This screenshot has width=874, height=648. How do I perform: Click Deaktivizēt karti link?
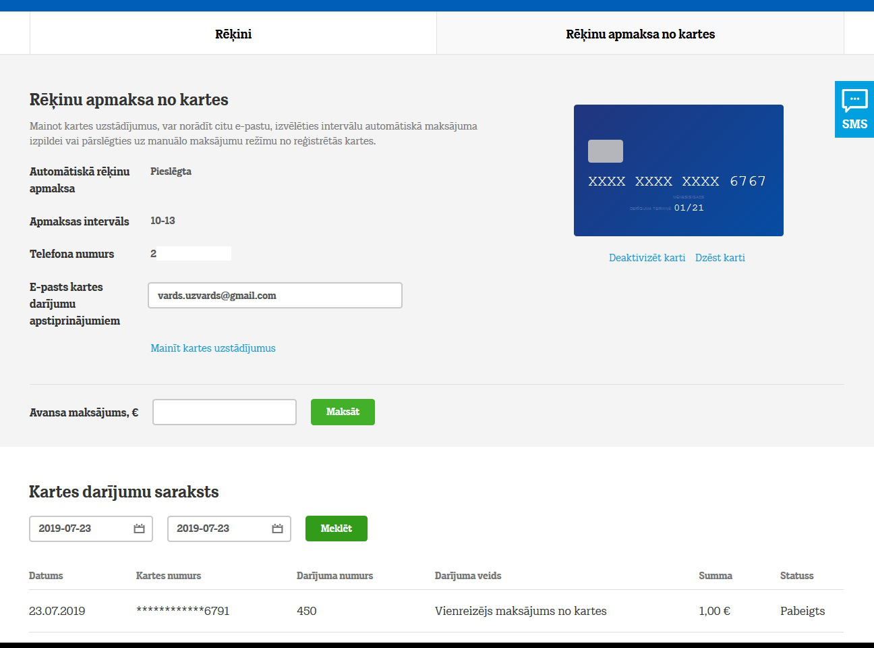[647, 258]
